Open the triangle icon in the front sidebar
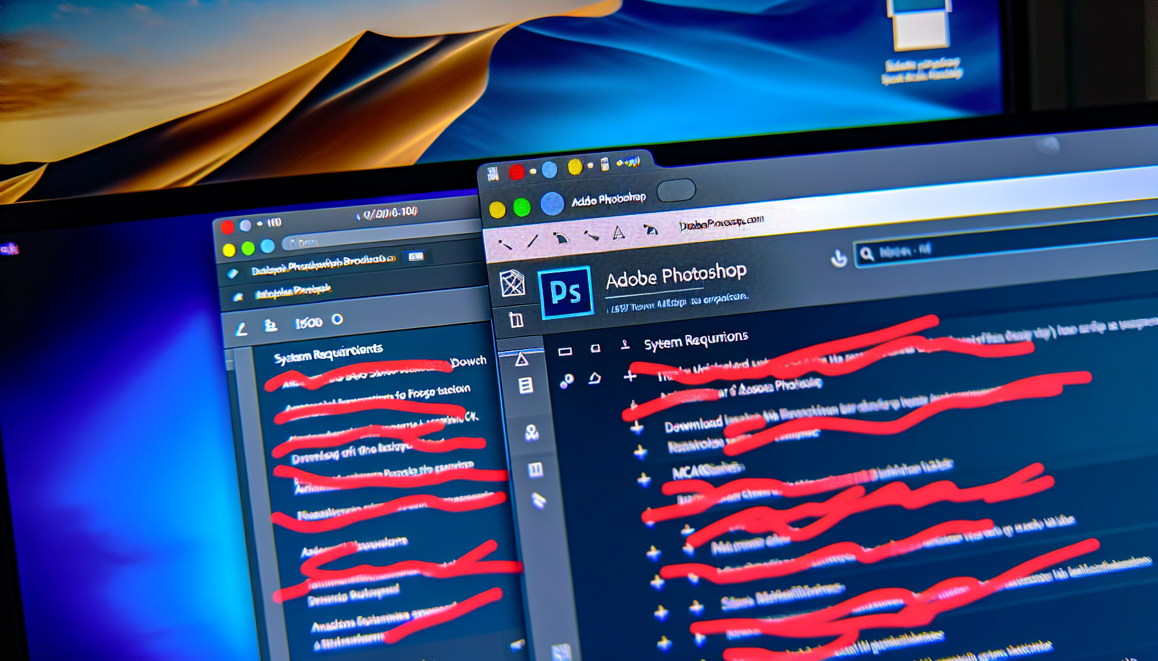1158x661 pixels. 521,360
